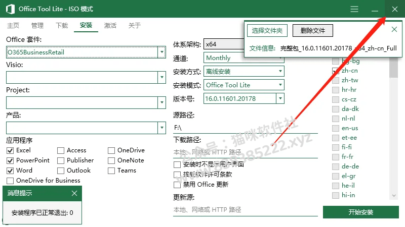
Task: Check the nl-nl language checkbox
Action: tap(336, 119)
